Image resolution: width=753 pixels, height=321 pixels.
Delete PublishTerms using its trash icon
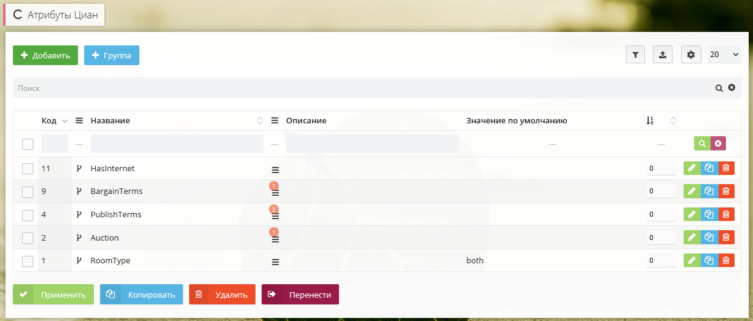tap(726, 215)
